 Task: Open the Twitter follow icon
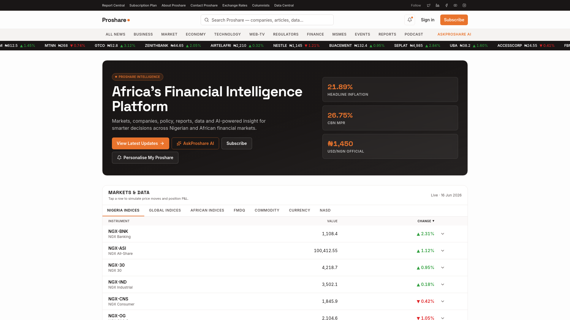(429, 5)
